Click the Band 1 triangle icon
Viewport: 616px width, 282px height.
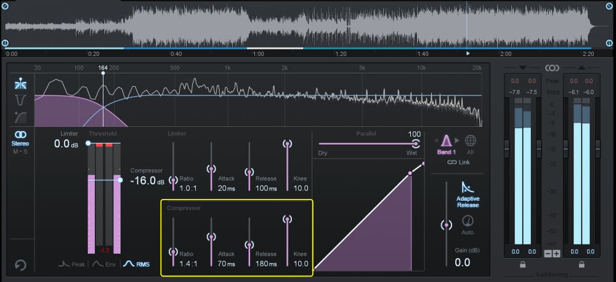tap(447, 140)
